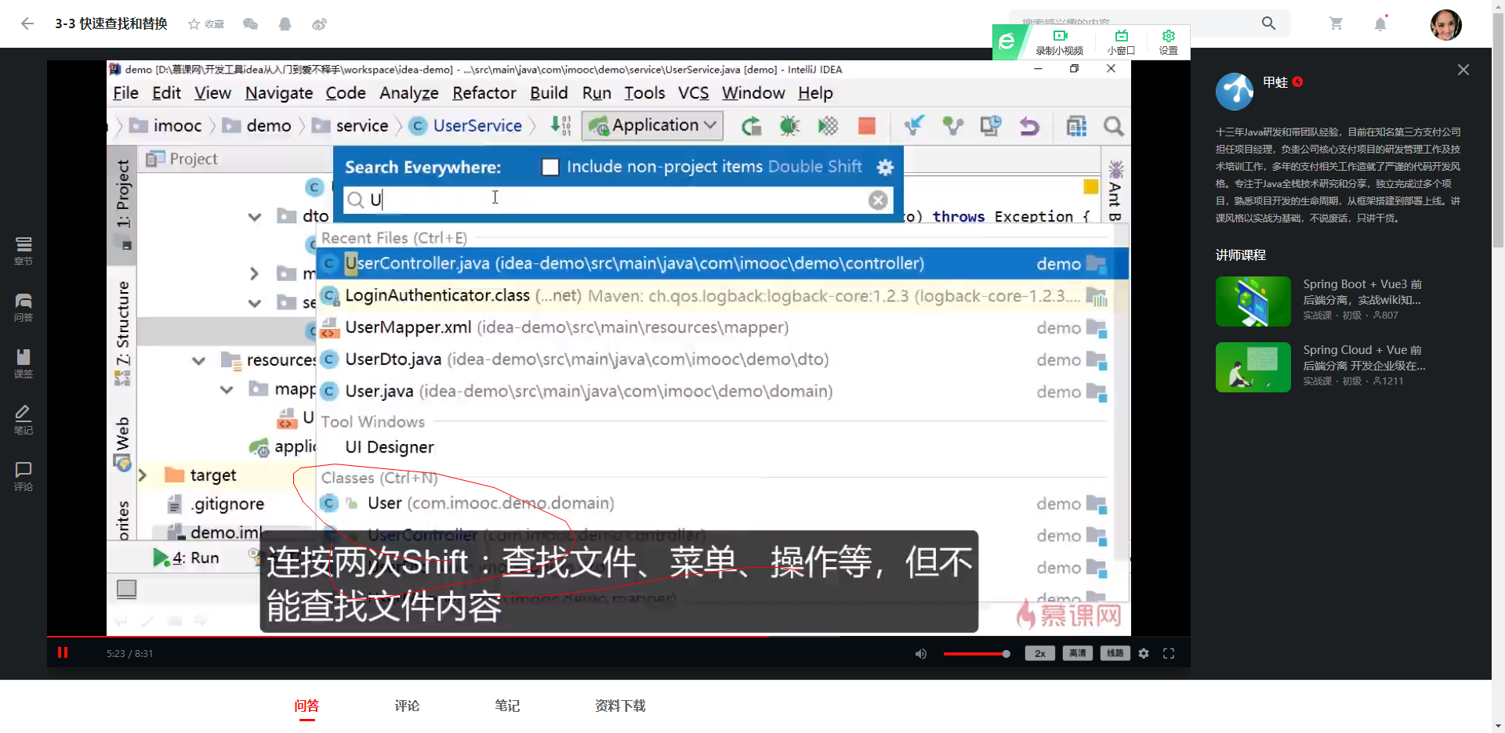Click the instructor avatar
The height and width of the screenshot is (733, 1505).
[x=1235, y=91]
